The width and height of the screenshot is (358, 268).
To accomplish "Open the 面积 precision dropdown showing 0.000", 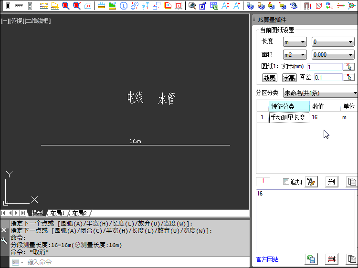I will click(x=333, y=55).
